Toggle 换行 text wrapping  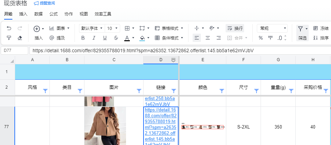(x=235, y=28)
